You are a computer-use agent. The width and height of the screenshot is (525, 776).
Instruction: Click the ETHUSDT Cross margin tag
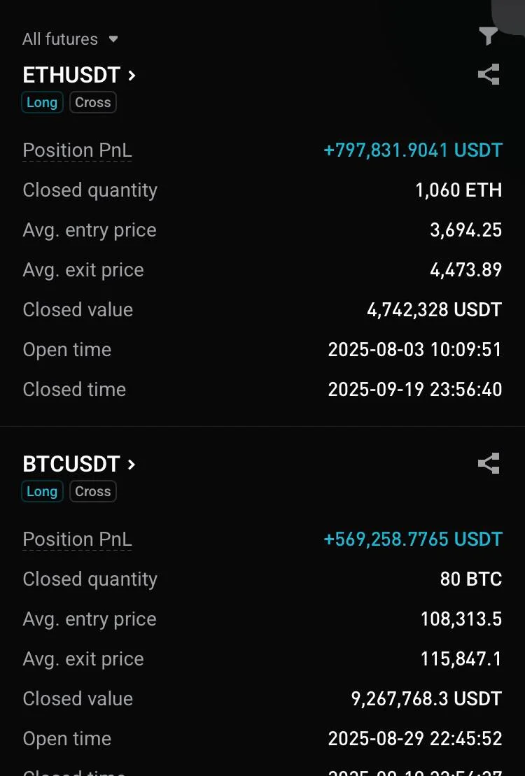tap(93, 102)
